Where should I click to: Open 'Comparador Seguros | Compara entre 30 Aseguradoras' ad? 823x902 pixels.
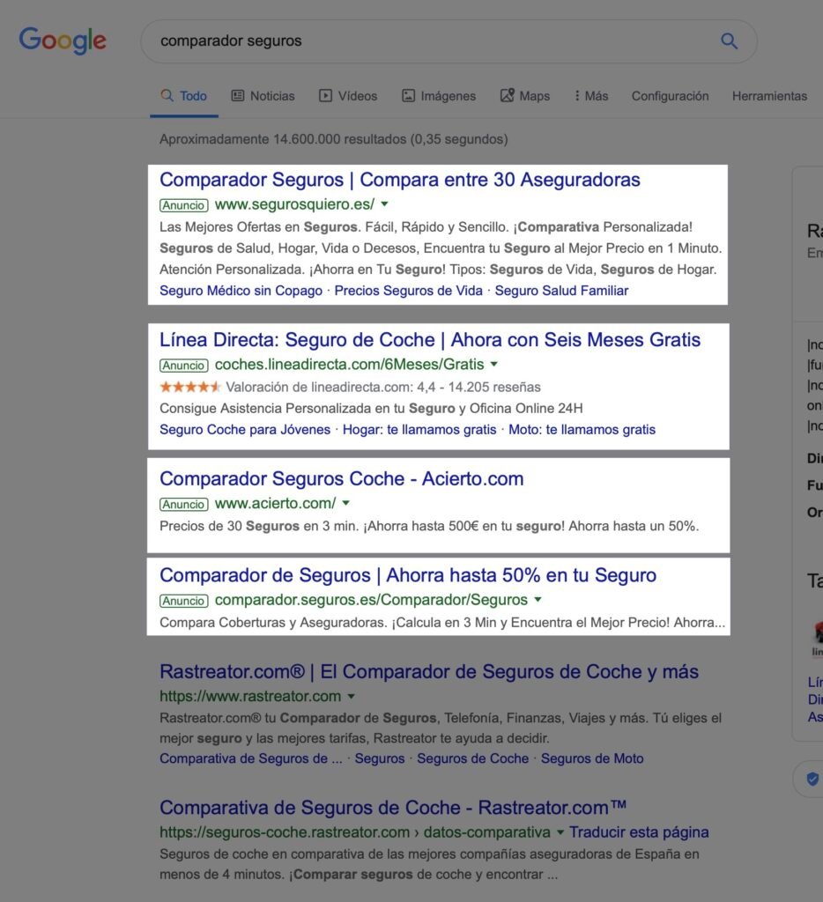tap(400, 180)
